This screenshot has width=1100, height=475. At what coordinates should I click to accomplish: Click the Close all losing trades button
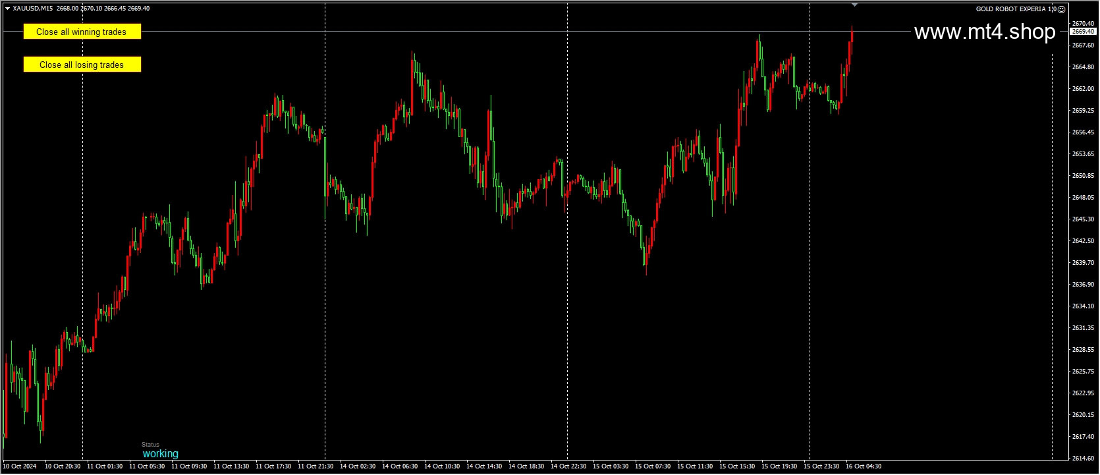(x=82, y=65)
